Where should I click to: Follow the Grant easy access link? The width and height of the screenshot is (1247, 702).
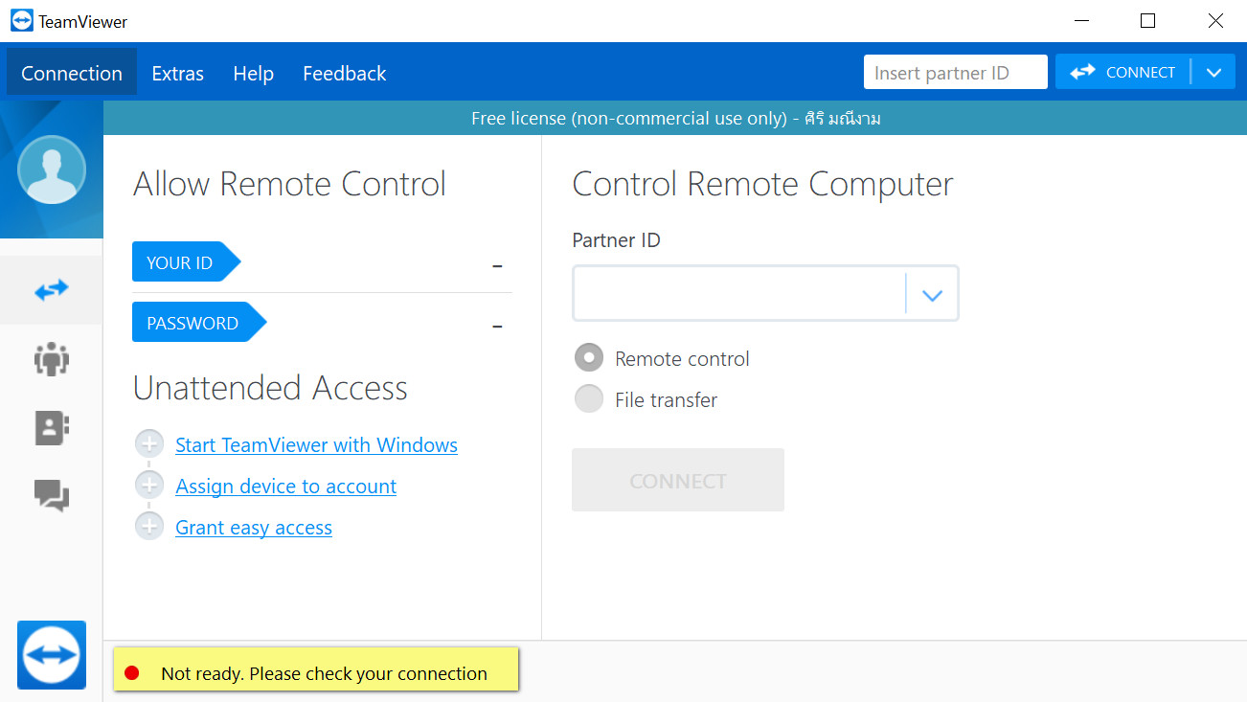[x=254, y=527]
